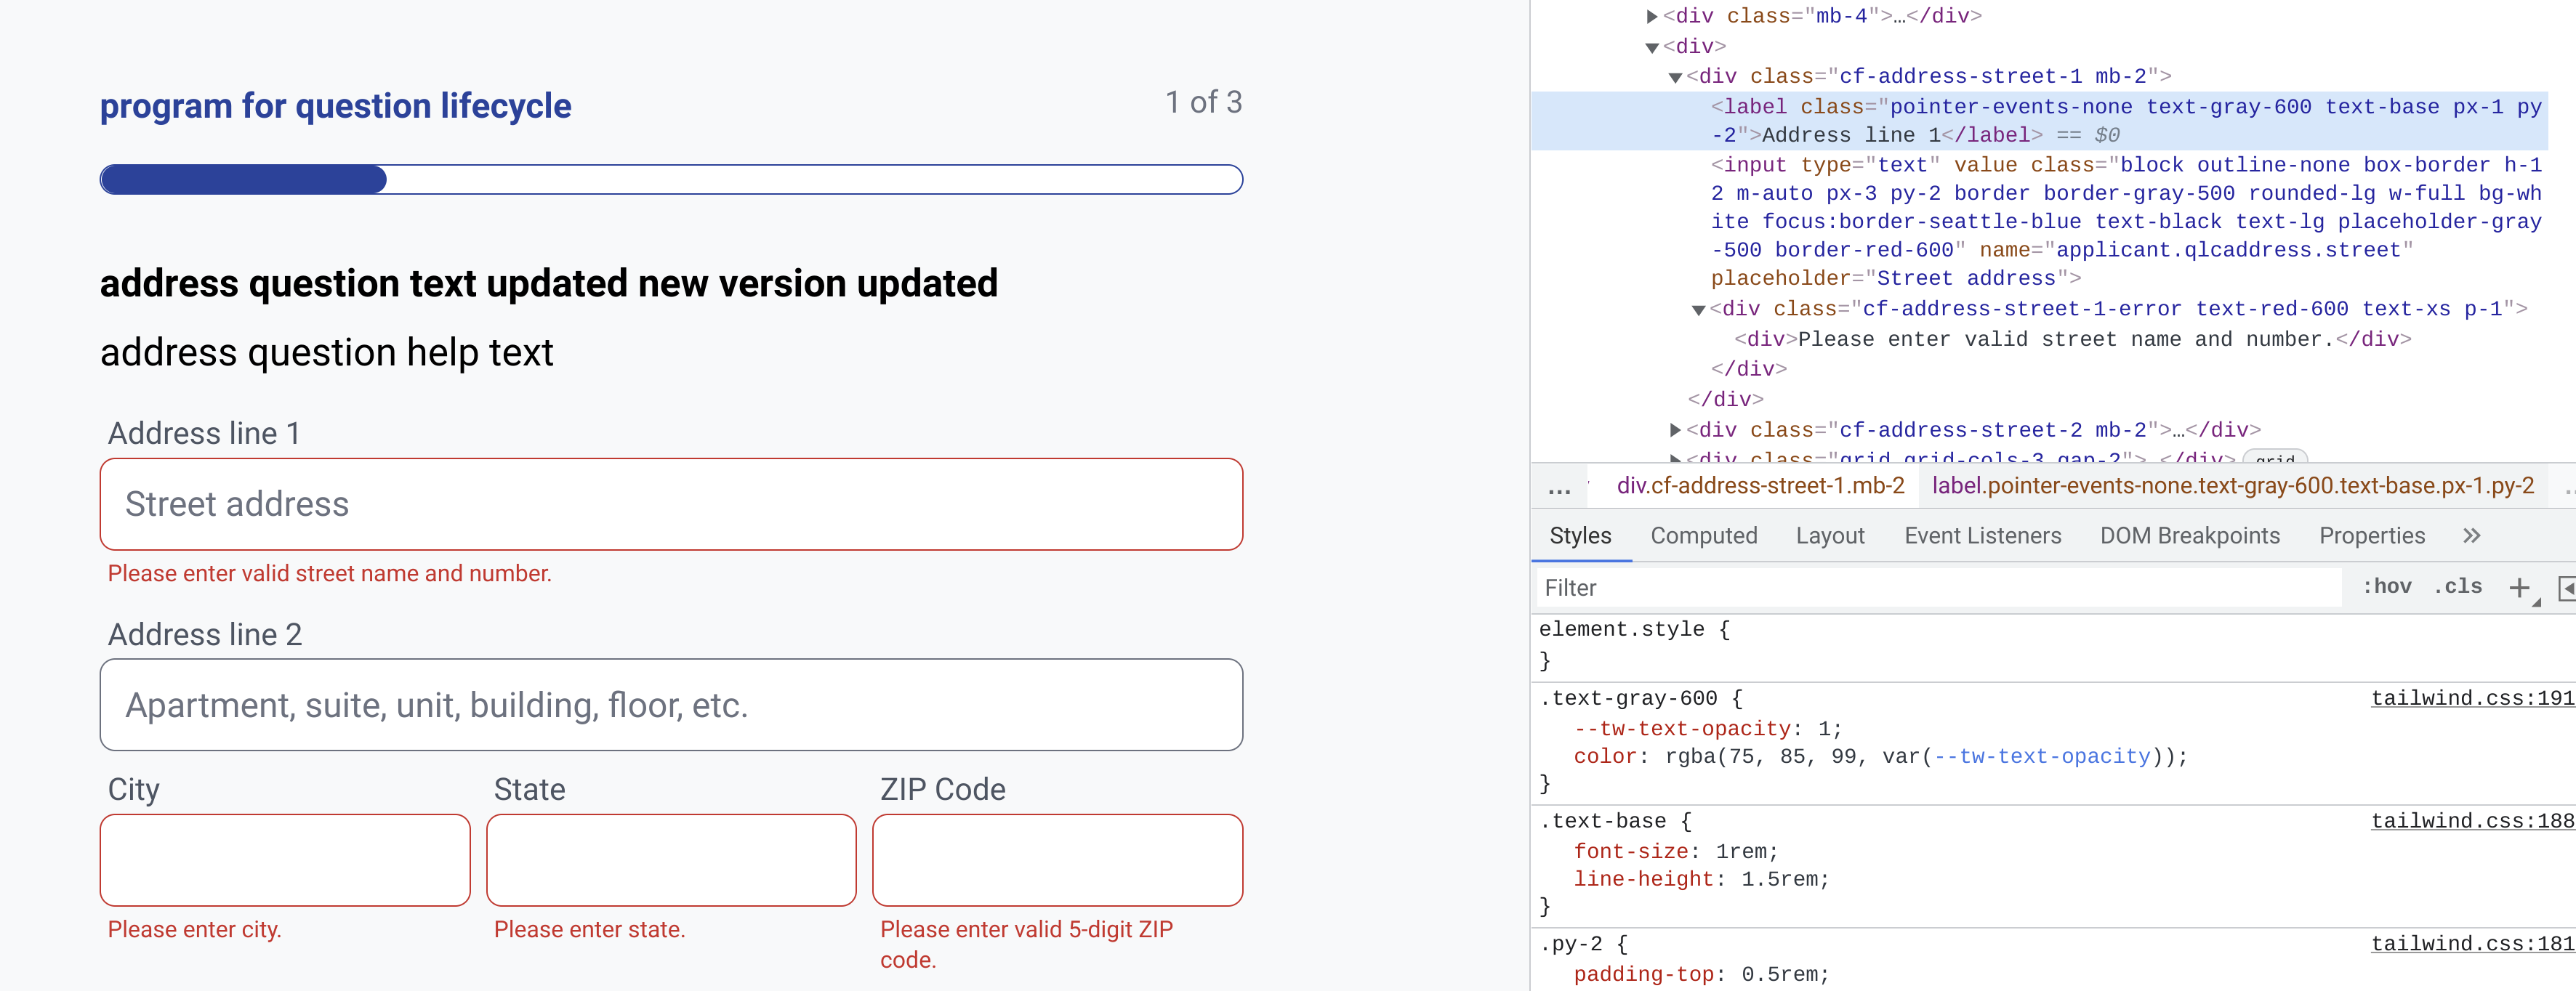
Task: Select the DOM Breakpoints tab
Action: click(2190, 536)
